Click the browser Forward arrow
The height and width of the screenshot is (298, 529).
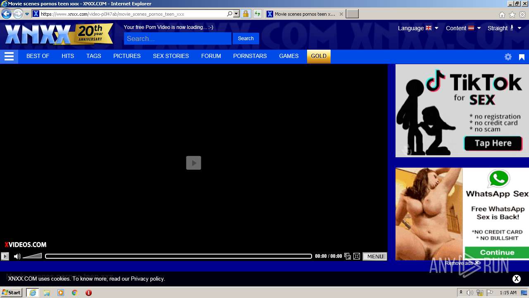[18, 14]
